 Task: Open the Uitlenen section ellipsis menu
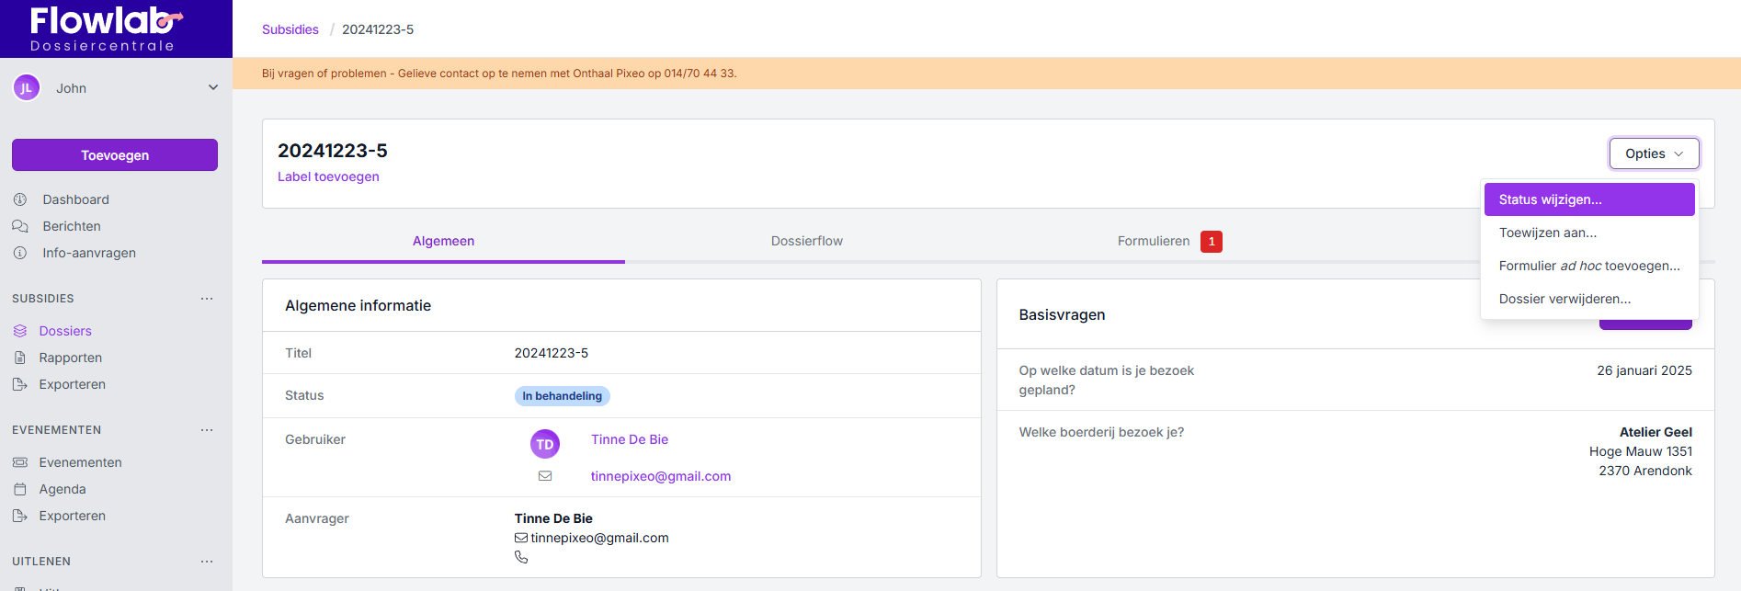[207, 562]
